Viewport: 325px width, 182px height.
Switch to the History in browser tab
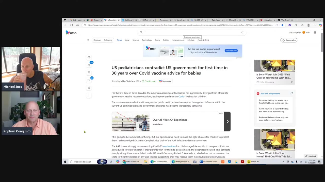267,20
